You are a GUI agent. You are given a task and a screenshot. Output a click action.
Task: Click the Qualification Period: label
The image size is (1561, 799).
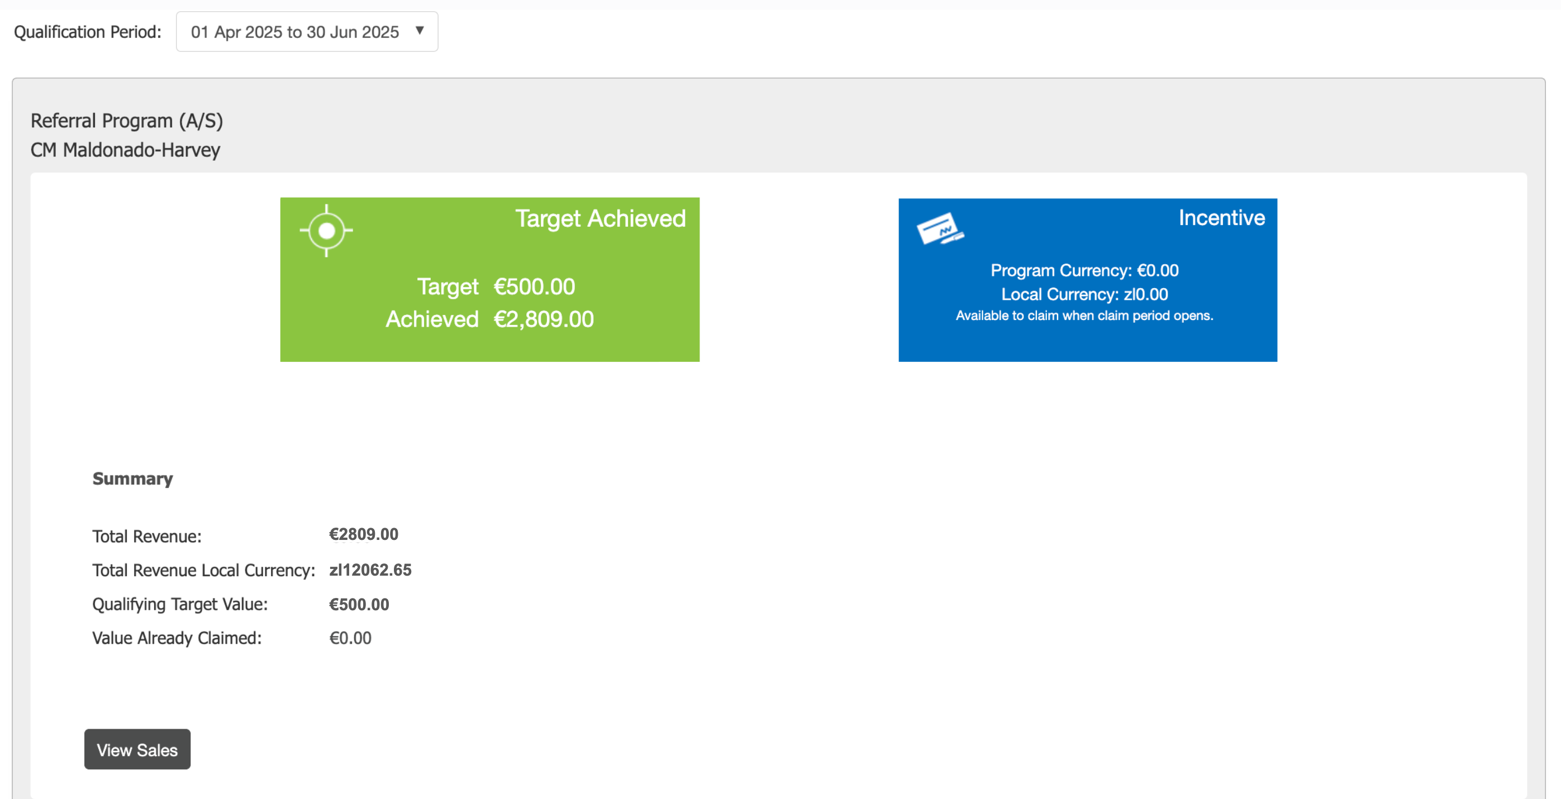pyautogui.click(x=88, y=31)
